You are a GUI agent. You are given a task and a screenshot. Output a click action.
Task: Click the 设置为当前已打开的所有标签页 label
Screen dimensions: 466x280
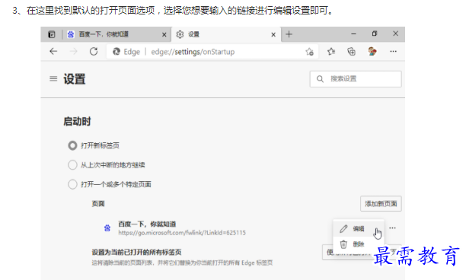(136, 252)
